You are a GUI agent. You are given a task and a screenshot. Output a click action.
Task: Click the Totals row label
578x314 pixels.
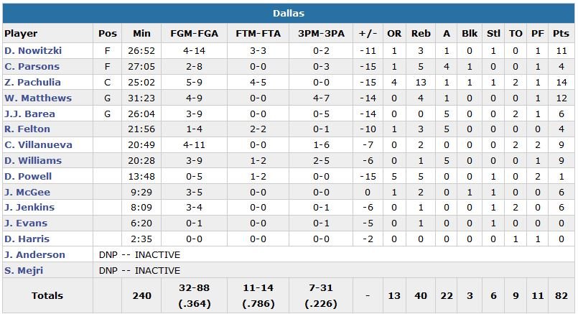[47, 296]
